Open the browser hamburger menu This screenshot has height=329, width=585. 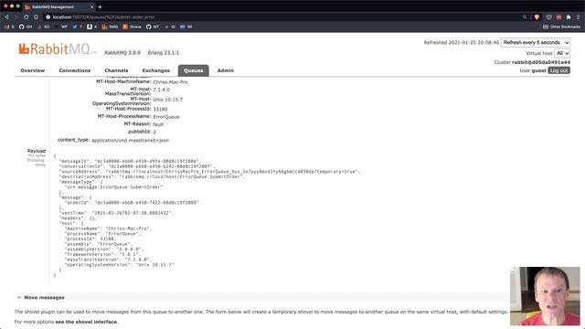pos(579,17)
